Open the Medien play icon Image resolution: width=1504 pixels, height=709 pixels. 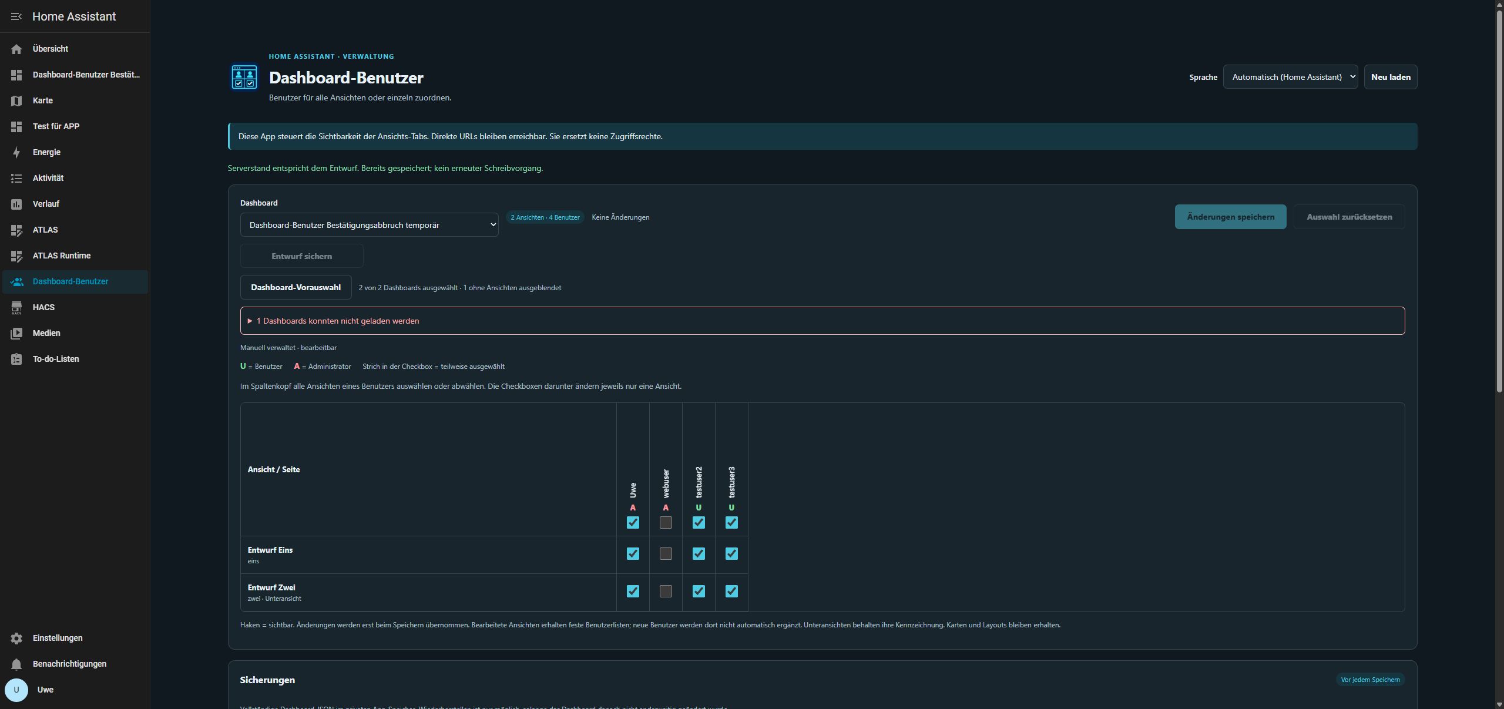[x=16, y=333]
